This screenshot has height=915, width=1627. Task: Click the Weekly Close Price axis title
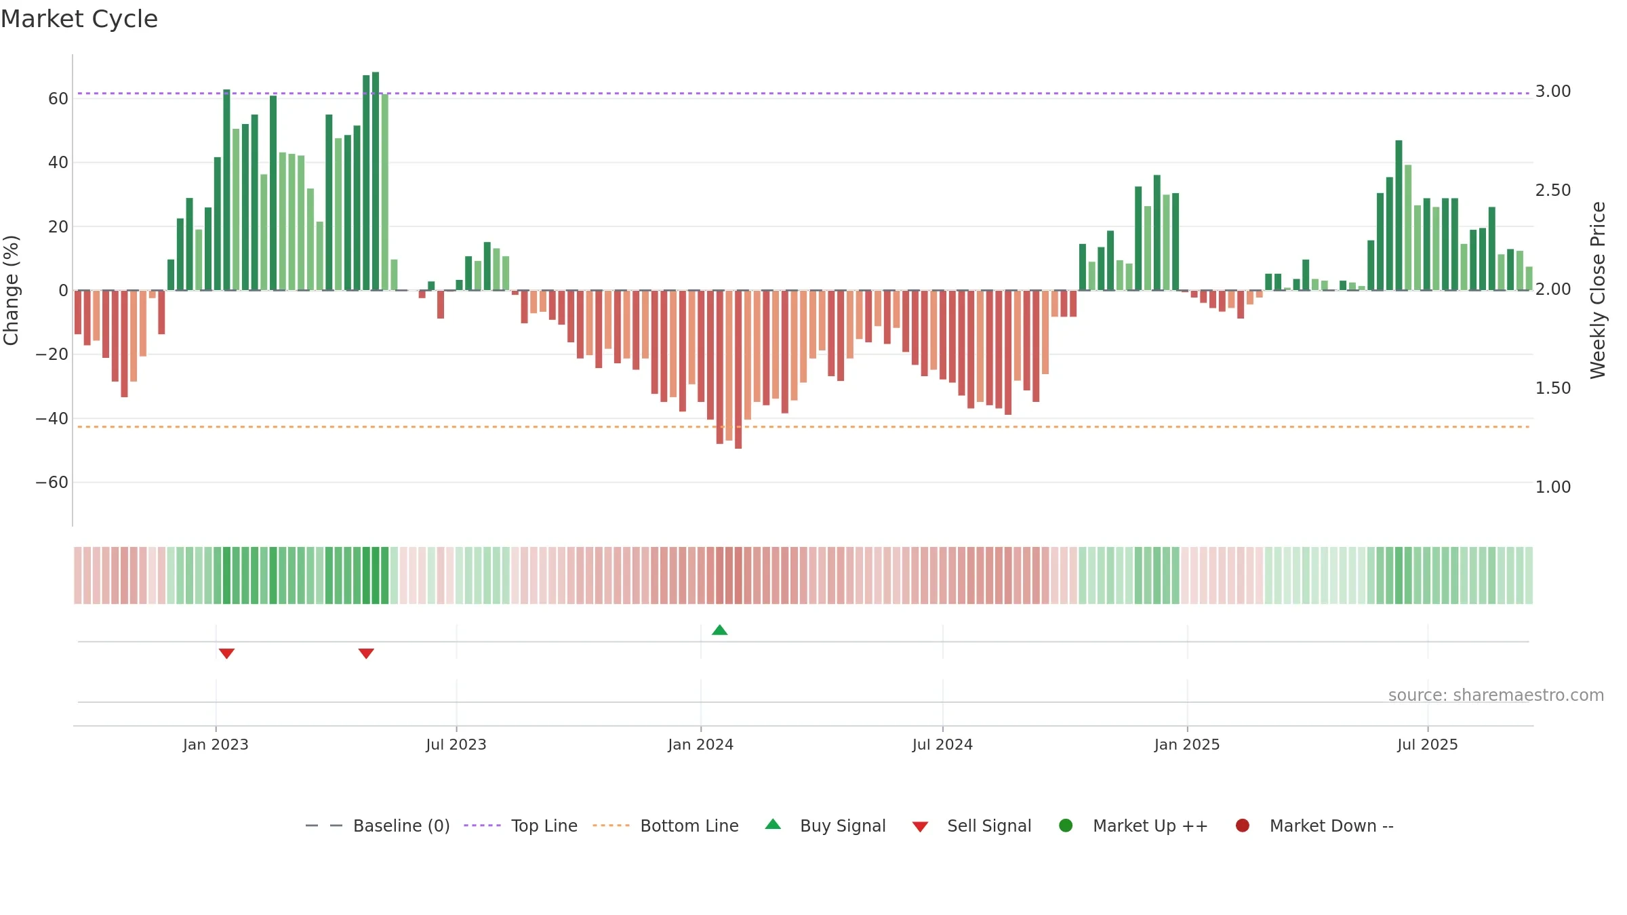pos(1598,290)
